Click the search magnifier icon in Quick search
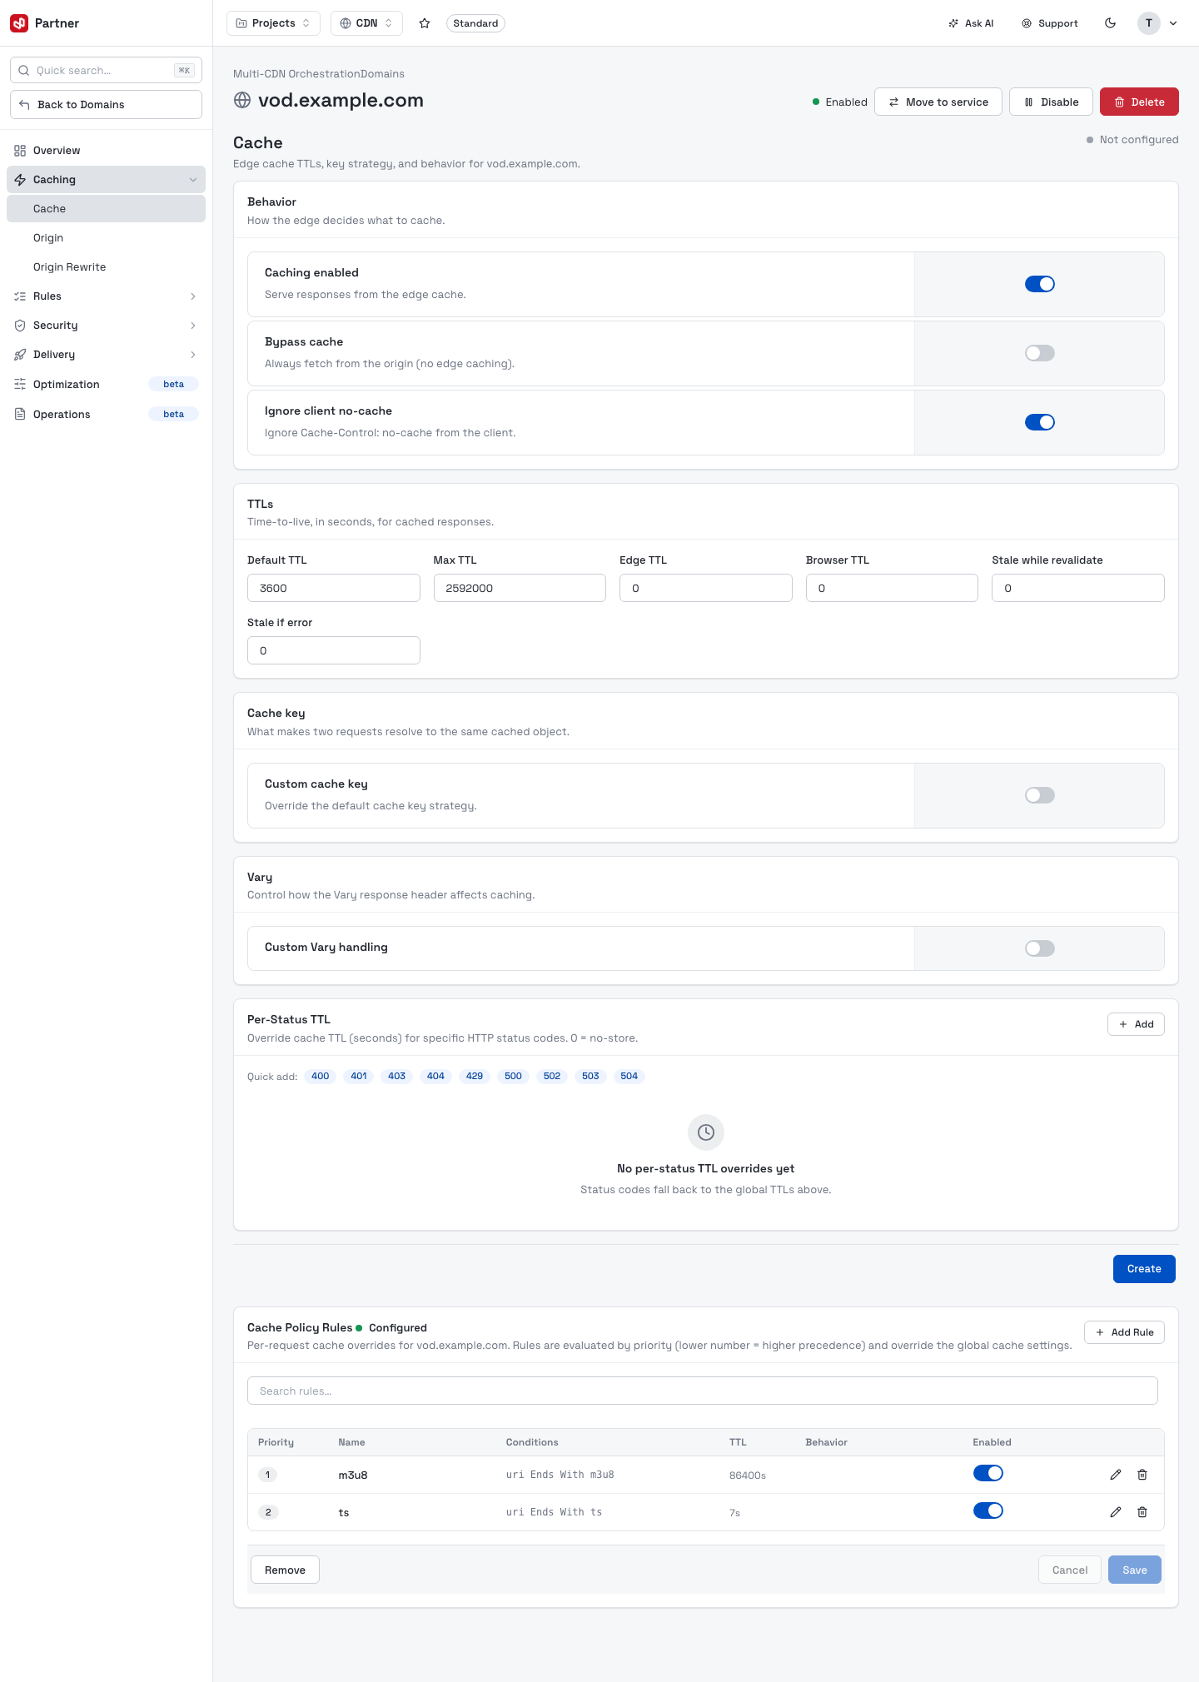1199x1682 pixels. pyautogui.click(x=24, y=71)
